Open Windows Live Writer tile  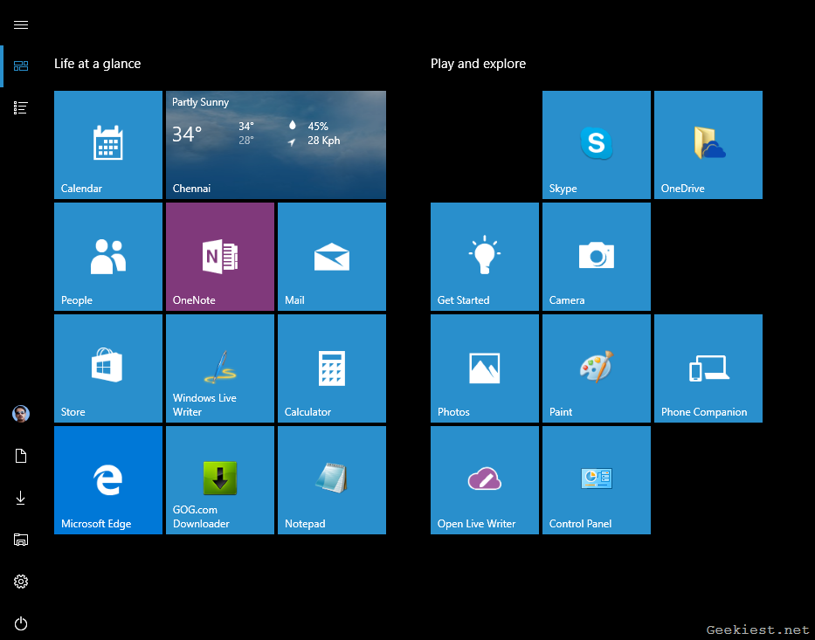220,368
